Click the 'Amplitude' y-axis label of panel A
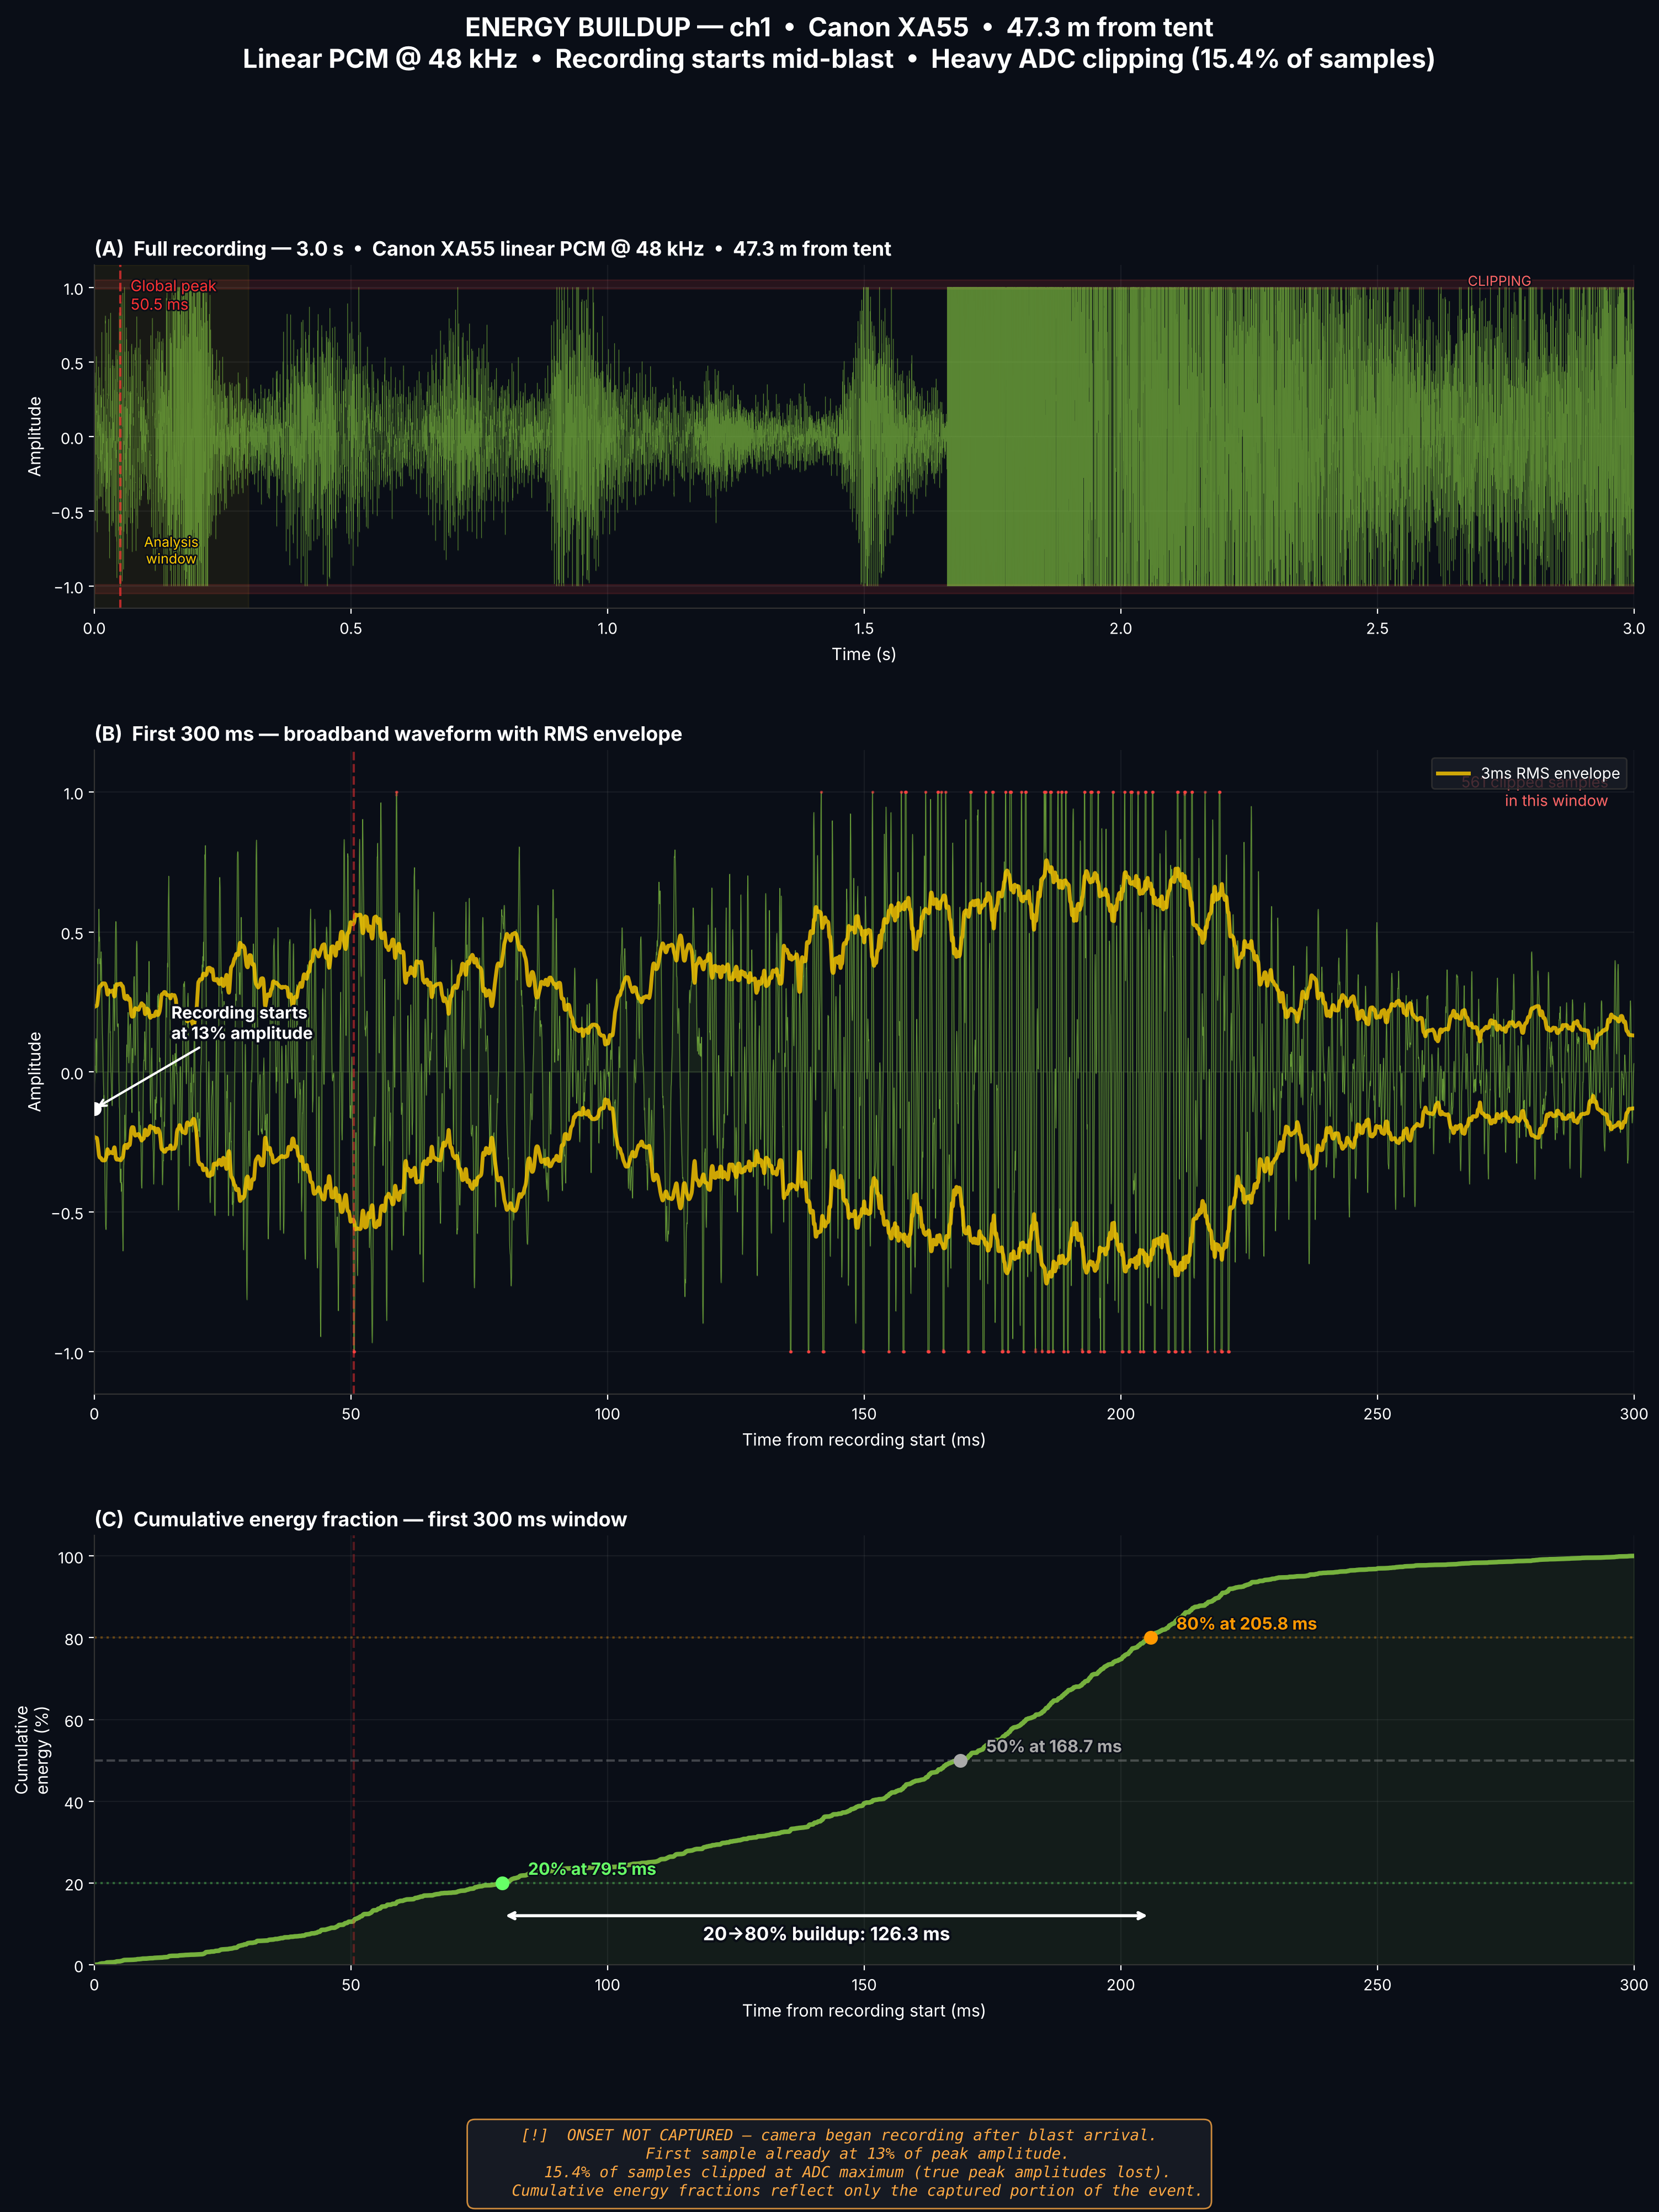 click(x=35, y=436)
